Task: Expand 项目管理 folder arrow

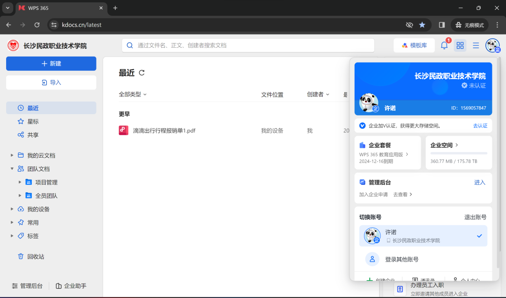Action: 20,182
